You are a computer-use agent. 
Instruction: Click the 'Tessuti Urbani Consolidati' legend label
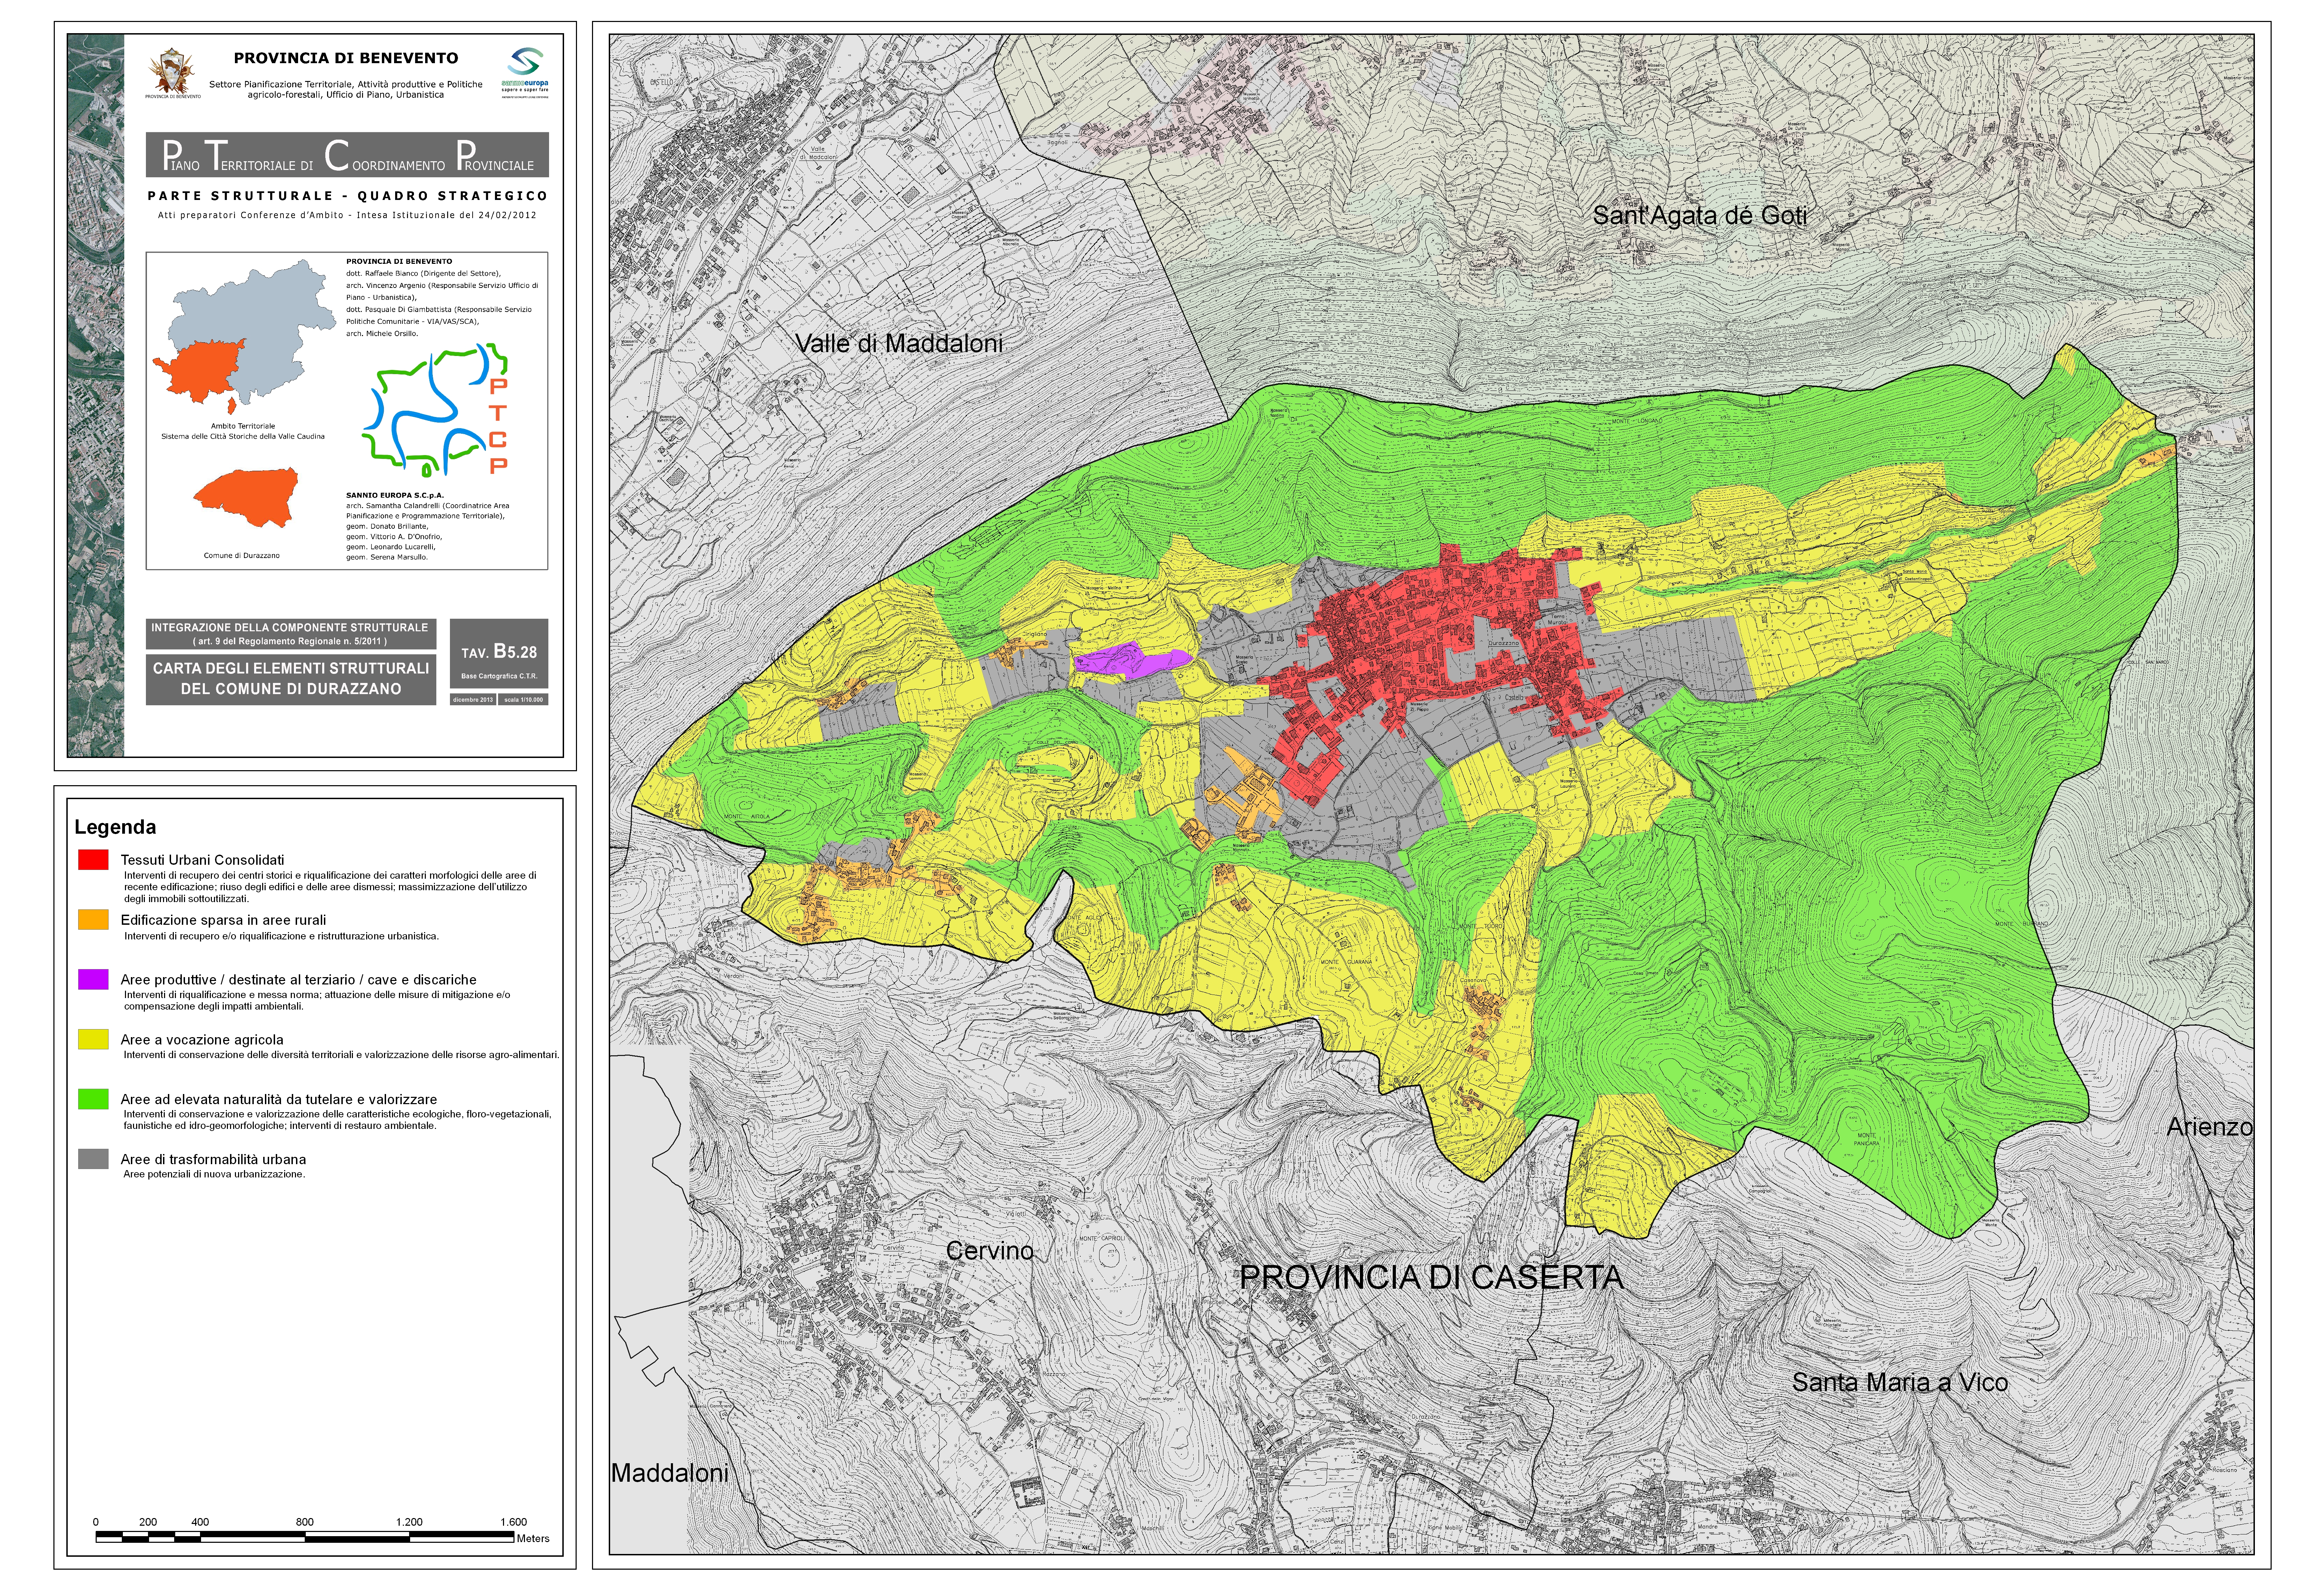[202, 860]
